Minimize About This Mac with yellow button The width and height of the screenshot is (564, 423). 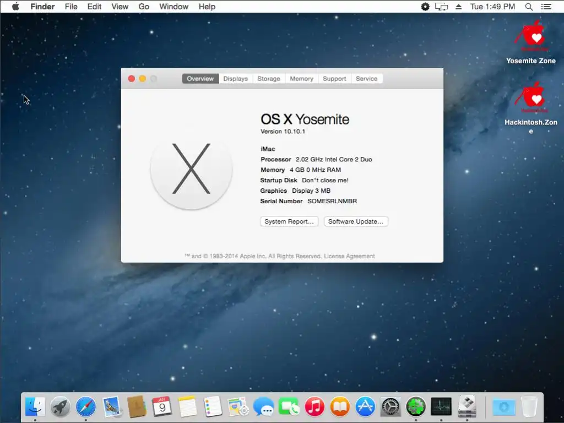point(143,78)
